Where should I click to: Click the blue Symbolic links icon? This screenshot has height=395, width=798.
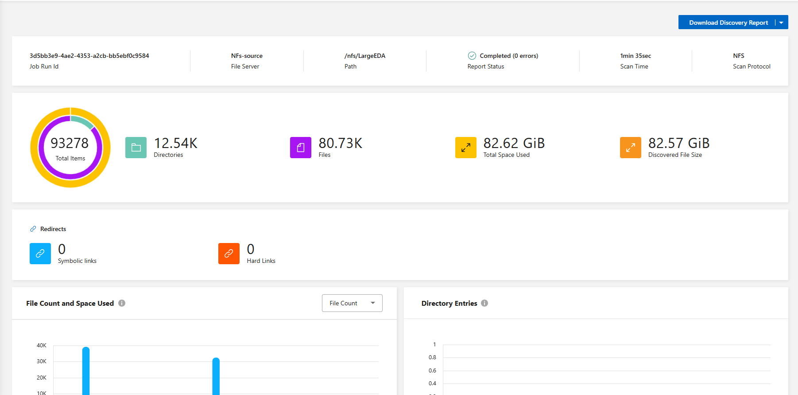coord(40,254)
